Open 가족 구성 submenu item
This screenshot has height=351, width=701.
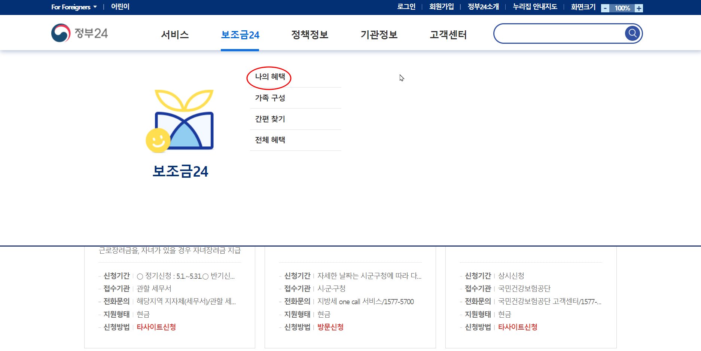[x=270, y=98]
